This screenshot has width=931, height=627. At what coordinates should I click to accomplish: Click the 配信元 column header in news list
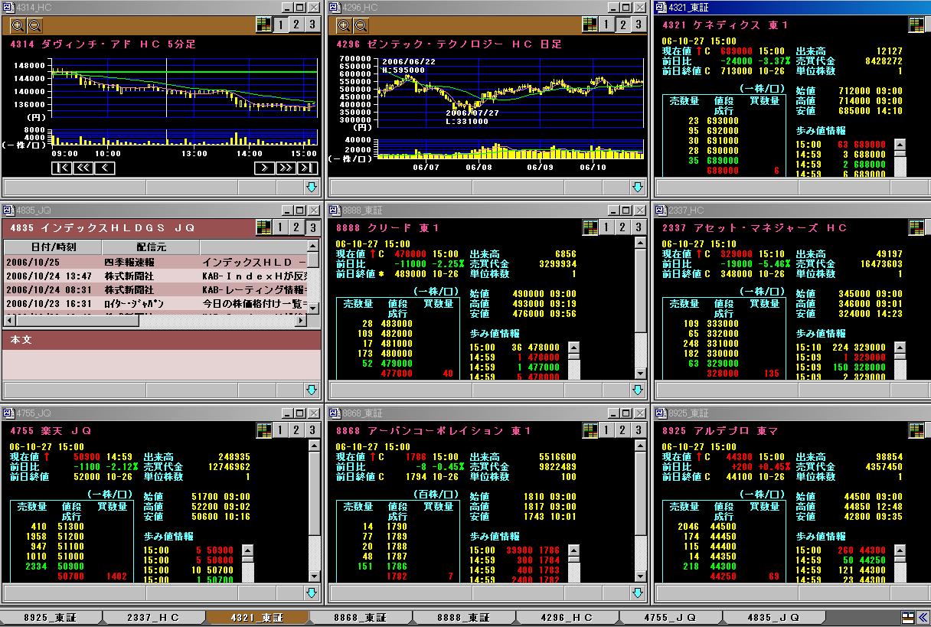coord(151,247)
